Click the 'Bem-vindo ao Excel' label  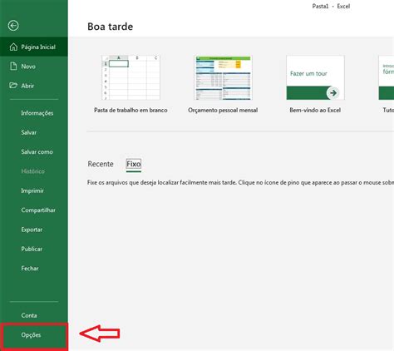click(315, 110)
